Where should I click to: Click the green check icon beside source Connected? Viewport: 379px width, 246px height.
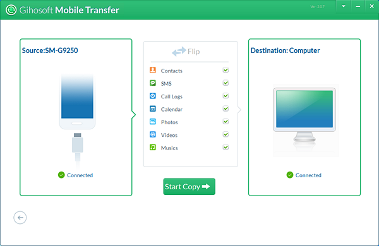tap(61, 175)
